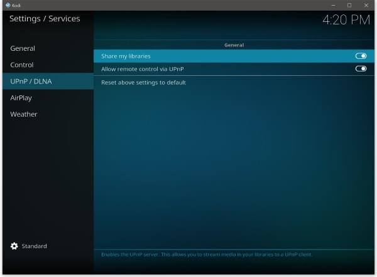This screenshot has height=277, width=377.
Task: Switch to the Control category
Action: (22, 65)
